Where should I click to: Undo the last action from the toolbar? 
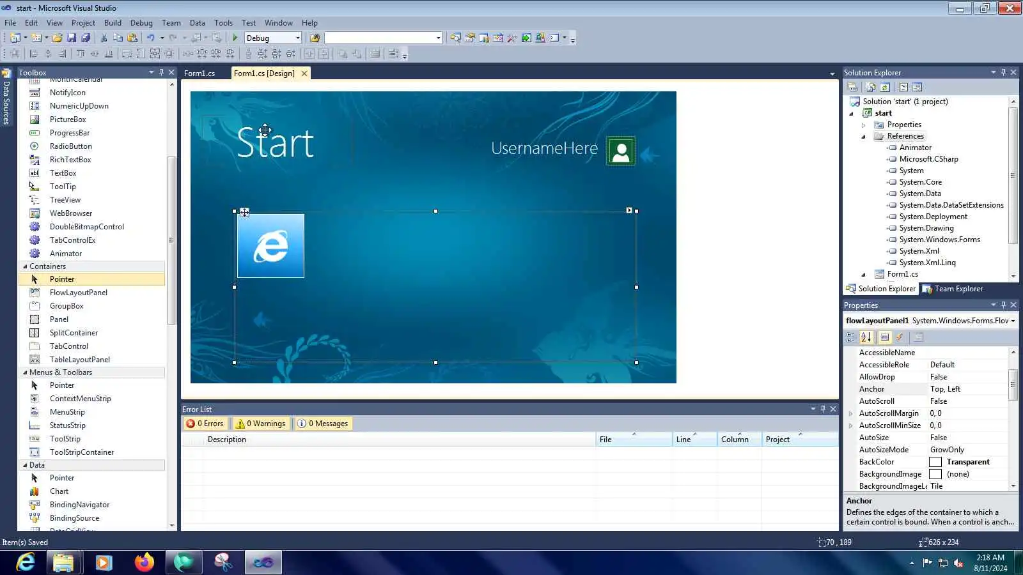[150, 38]
